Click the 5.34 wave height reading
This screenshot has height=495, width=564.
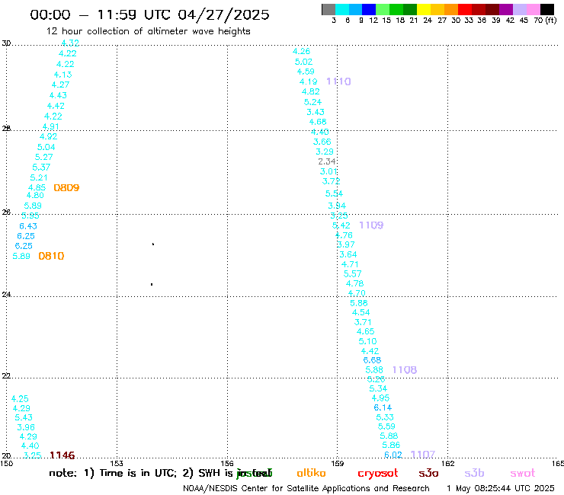coord(378,388)
